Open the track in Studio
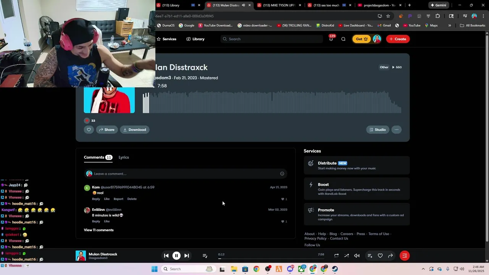 [x=377, y=129]
